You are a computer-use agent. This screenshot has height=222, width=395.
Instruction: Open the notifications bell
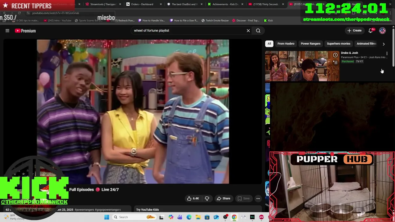[x=371, y=31]
